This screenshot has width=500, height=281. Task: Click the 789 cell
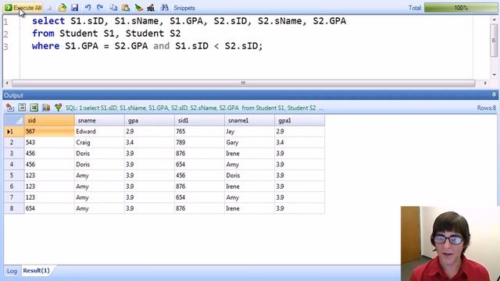pos(199,142)
